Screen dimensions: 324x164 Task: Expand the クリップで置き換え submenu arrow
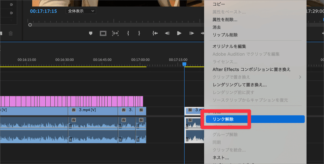(x=300, y=77)
